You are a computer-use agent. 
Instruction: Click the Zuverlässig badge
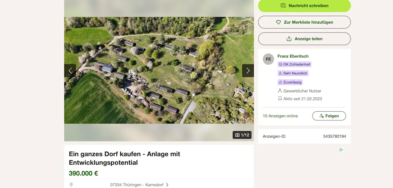click(x=290, y=82)
